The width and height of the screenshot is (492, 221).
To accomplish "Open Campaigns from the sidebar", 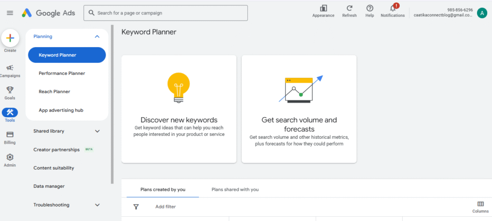I will [x=10, y=68].
